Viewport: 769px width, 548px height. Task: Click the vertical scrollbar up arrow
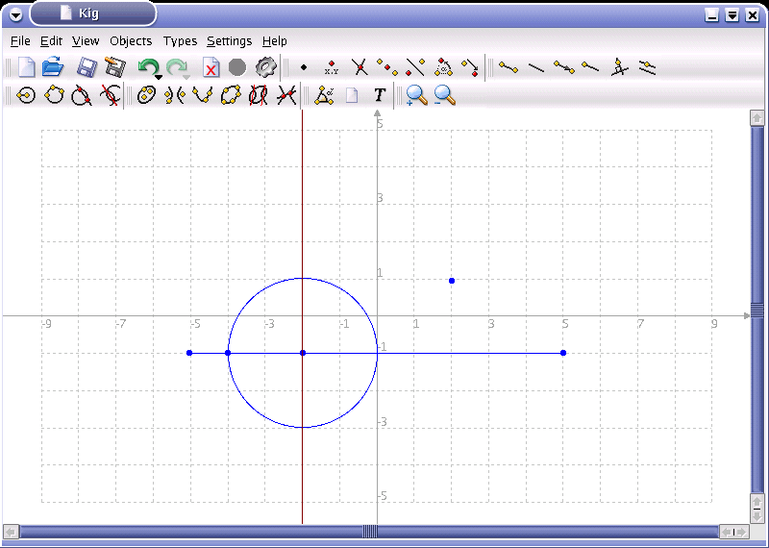coord(757,117)
